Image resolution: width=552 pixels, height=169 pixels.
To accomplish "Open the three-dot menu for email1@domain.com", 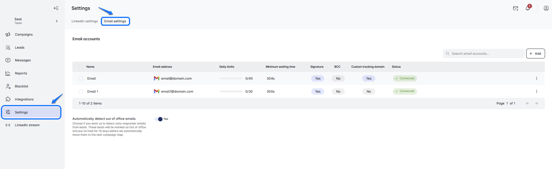I will point(536,91).
